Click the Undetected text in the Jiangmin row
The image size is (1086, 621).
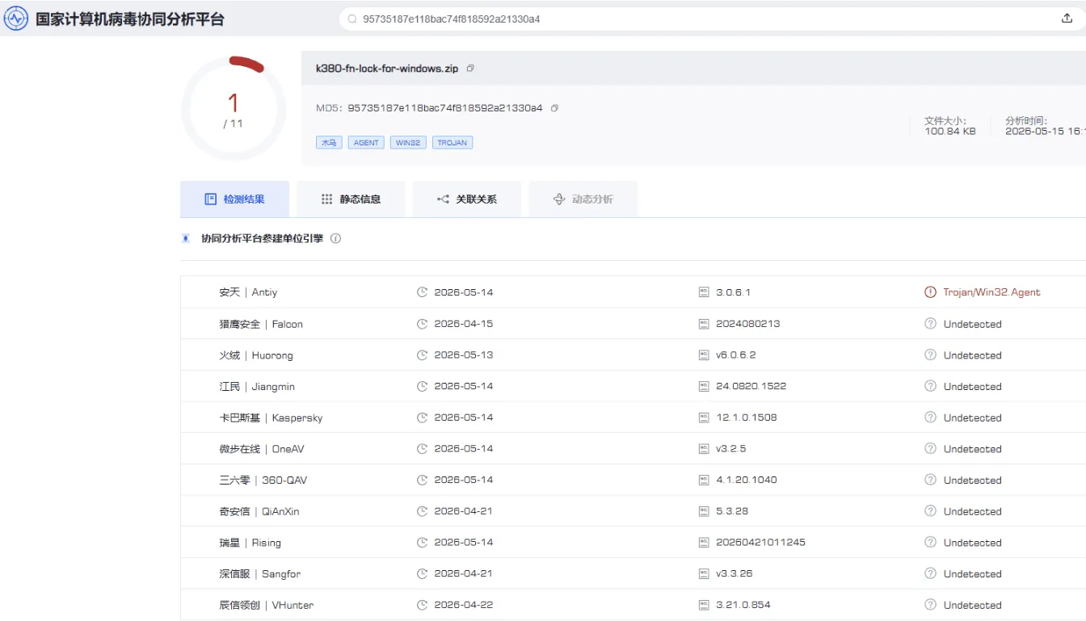973,386
